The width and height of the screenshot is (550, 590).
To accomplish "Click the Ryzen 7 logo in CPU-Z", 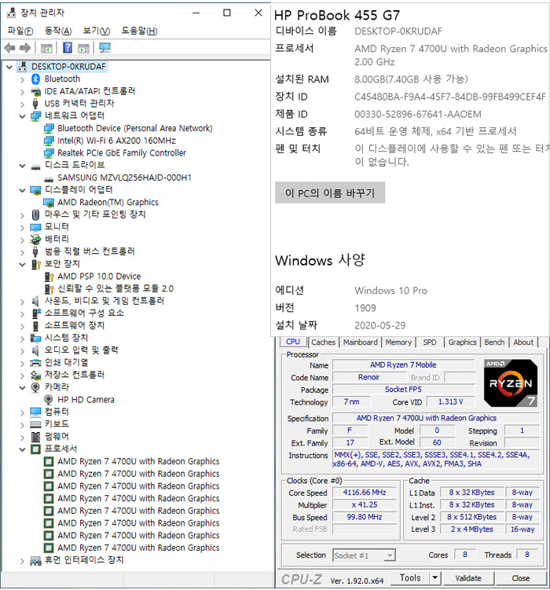I will pyautogui.click(x=511, y=383).
